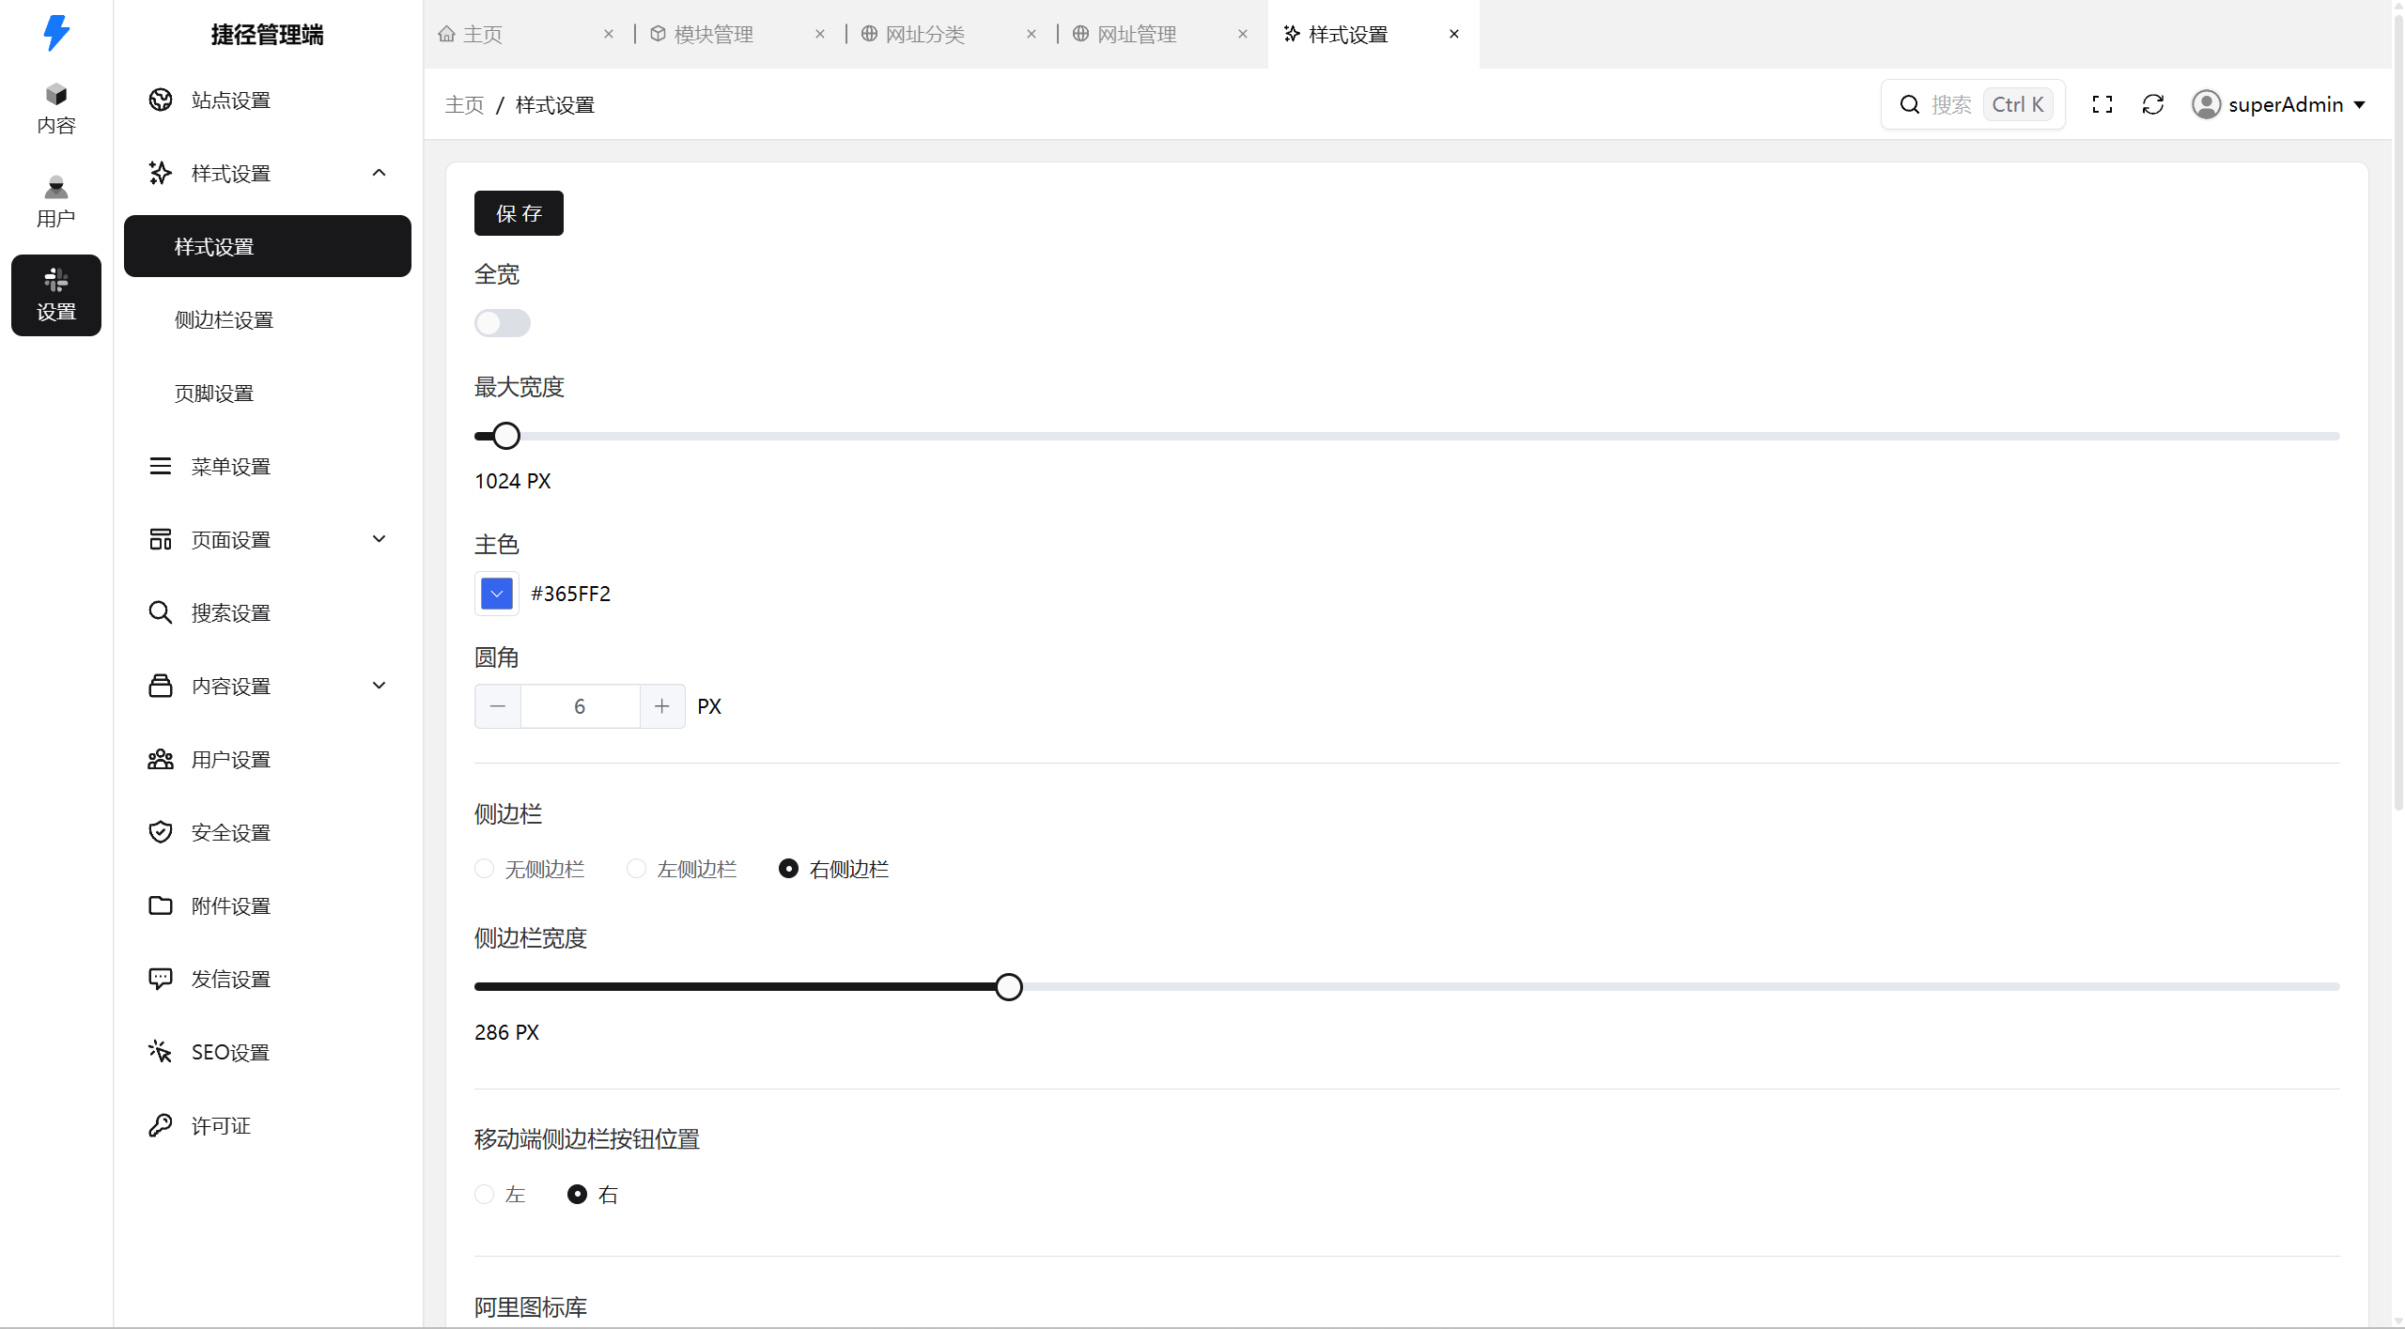
Task: Open 许可证 key icon item
Action: (x=268, y=1125)
